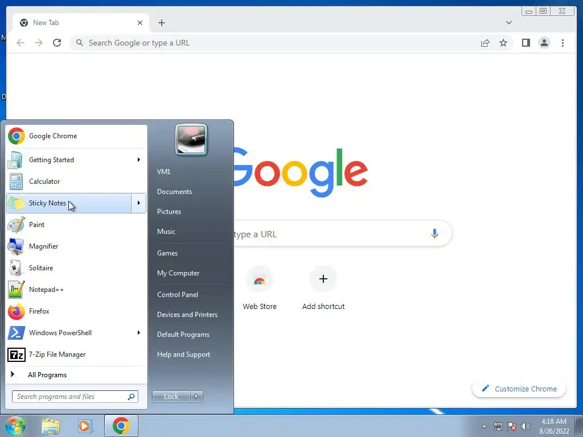Toggle Chrome side panel
The width and height of the screenshot is (583, 437).
pos(525,43)
